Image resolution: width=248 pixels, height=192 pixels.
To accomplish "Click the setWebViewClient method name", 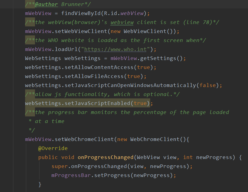I will click(x=81, y=31).
